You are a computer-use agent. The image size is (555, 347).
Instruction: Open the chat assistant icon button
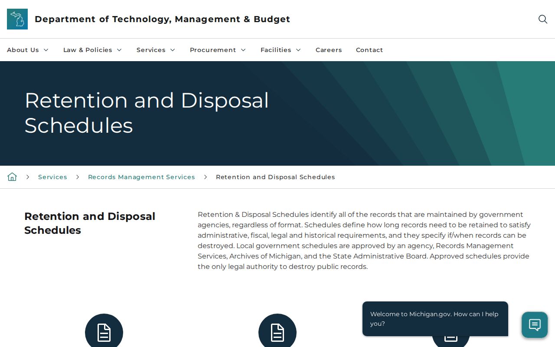coord(535,325)
